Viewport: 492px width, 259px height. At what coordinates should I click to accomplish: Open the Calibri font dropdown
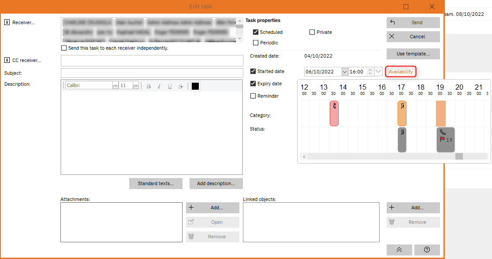(115, 85)
